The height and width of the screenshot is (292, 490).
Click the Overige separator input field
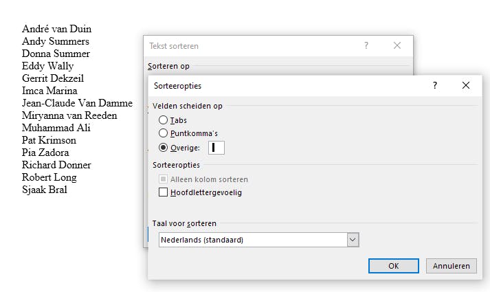pyautogui.click(x=216, y=147)
